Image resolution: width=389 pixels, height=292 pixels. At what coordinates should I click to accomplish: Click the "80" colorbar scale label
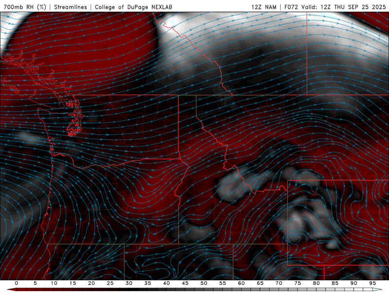[317, 283]
